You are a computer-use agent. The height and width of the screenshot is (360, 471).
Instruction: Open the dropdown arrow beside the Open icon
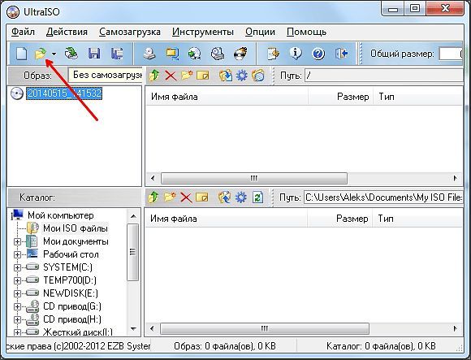point(54,54)
